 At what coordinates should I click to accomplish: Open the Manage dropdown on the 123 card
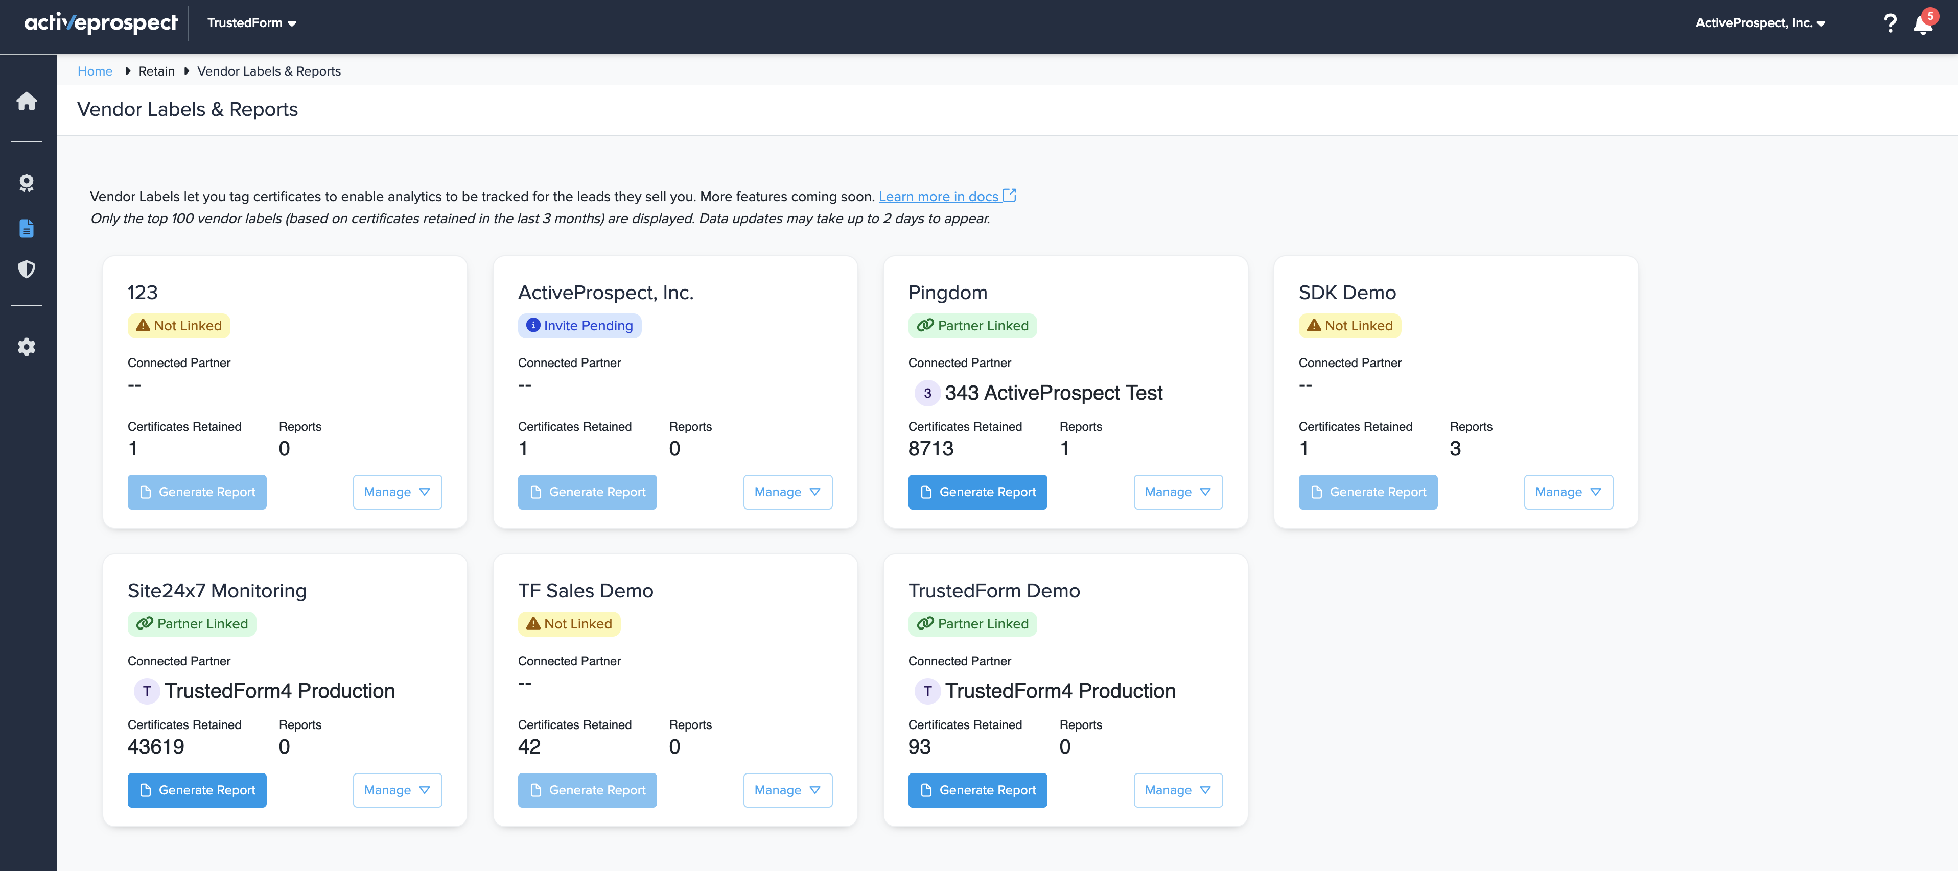point(398,492)
